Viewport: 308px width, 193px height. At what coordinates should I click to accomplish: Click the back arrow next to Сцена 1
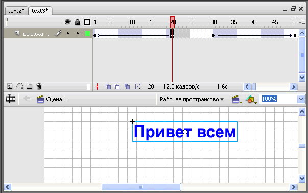point(27,98)
